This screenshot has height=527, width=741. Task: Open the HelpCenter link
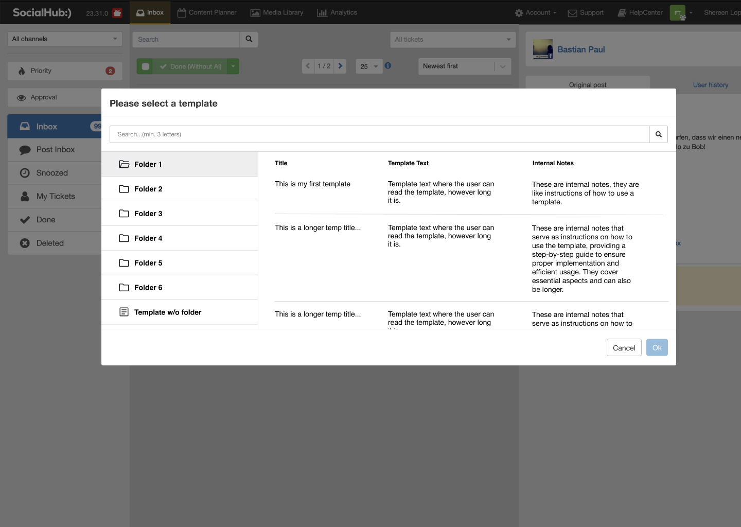click(640, 13)
